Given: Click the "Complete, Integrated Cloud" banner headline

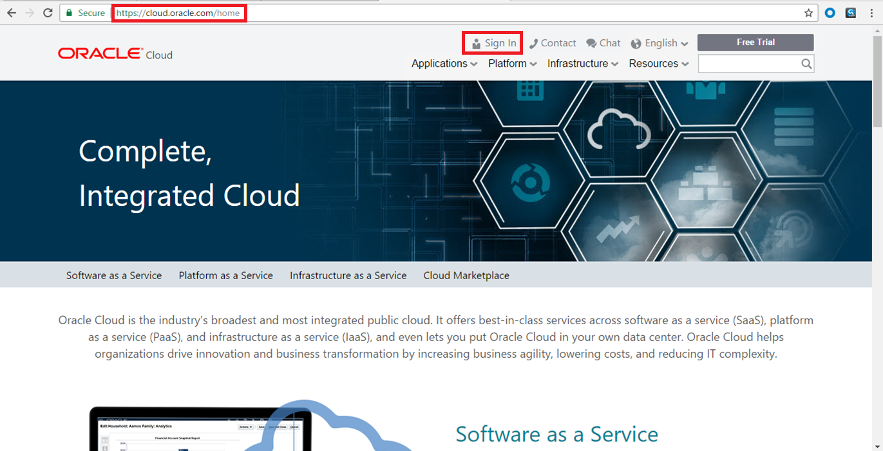Looking at the screenshot, I should click(189, 173).
